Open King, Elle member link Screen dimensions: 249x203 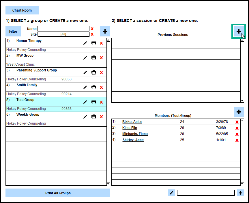130,128
